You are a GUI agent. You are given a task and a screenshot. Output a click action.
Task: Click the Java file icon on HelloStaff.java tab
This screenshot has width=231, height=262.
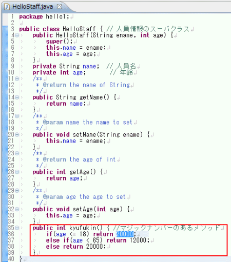point(7,7)
